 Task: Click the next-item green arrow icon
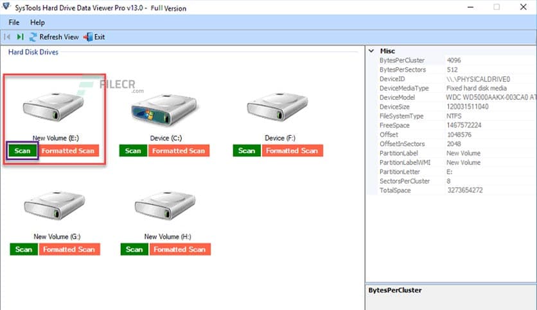tap(20, 37)
